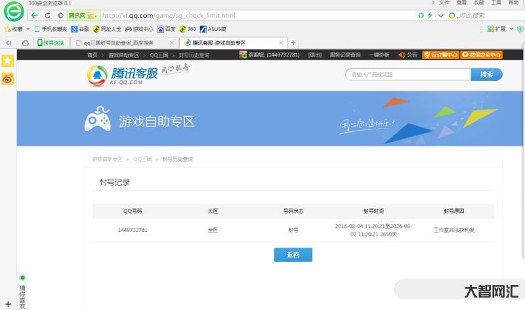Image resolution: width=525 pixels, height=310 pixels.
Task: Click the product search input field
Action: (x=408, y=75)
